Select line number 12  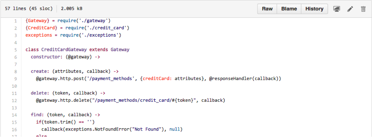coord(14,101)
